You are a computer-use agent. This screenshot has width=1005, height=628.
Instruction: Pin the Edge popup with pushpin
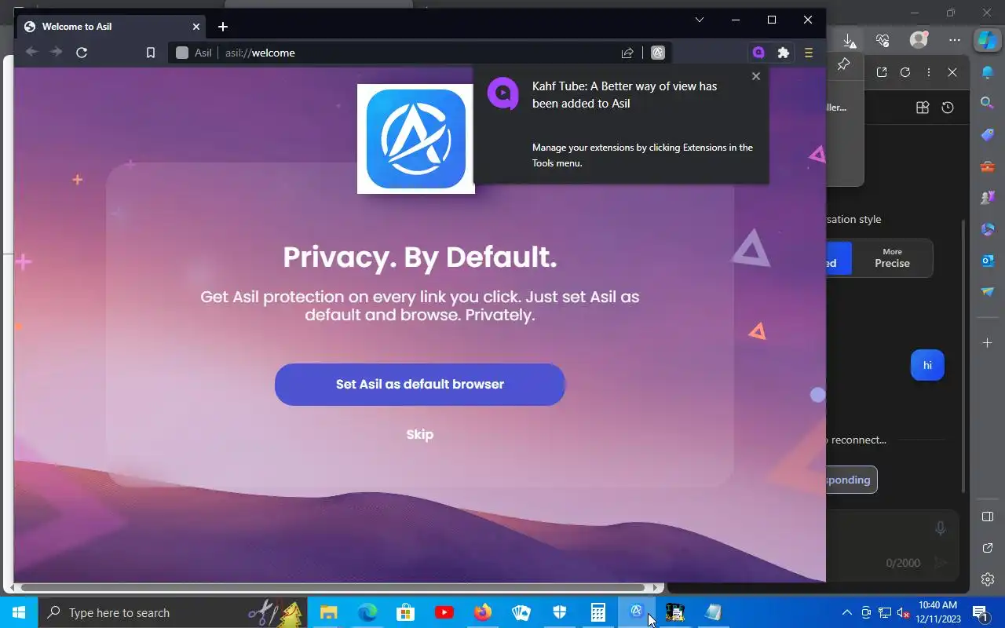(x=844, y=64)
